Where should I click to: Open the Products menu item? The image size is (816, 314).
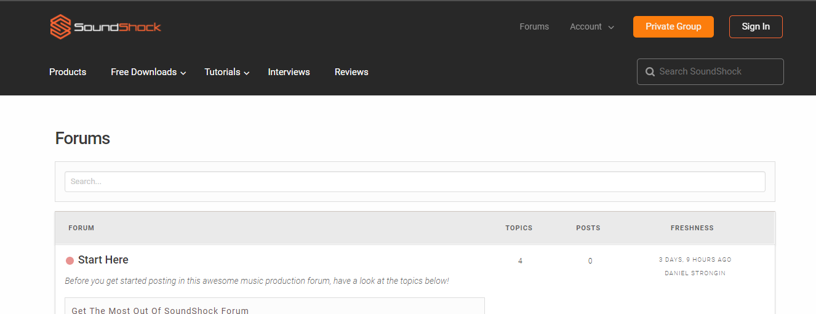pyautogui.click(x=68, y=72)
